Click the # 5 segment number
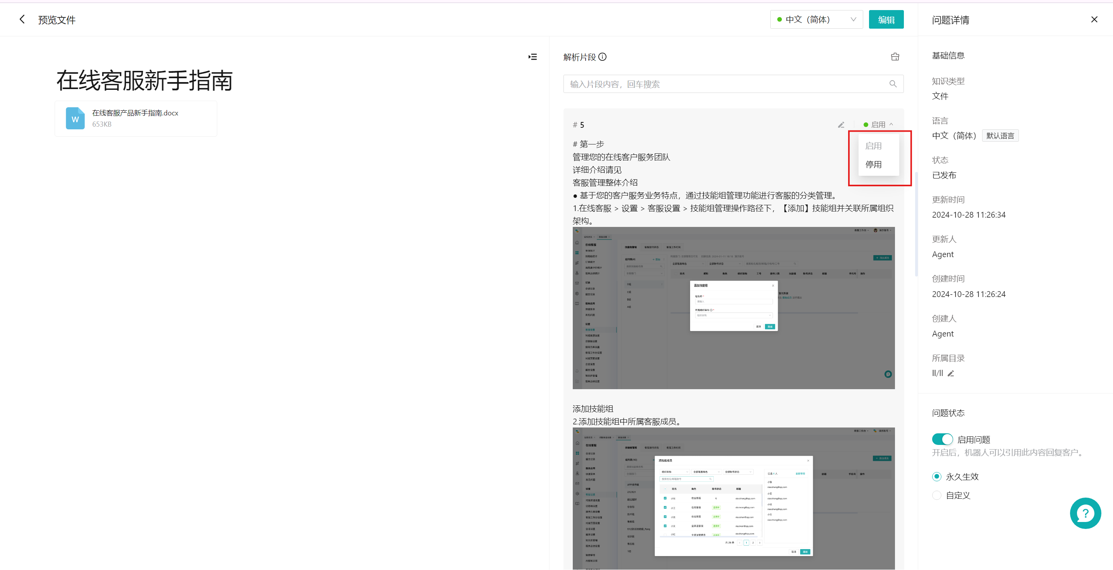1113x570 pixels. pos(578,125)
